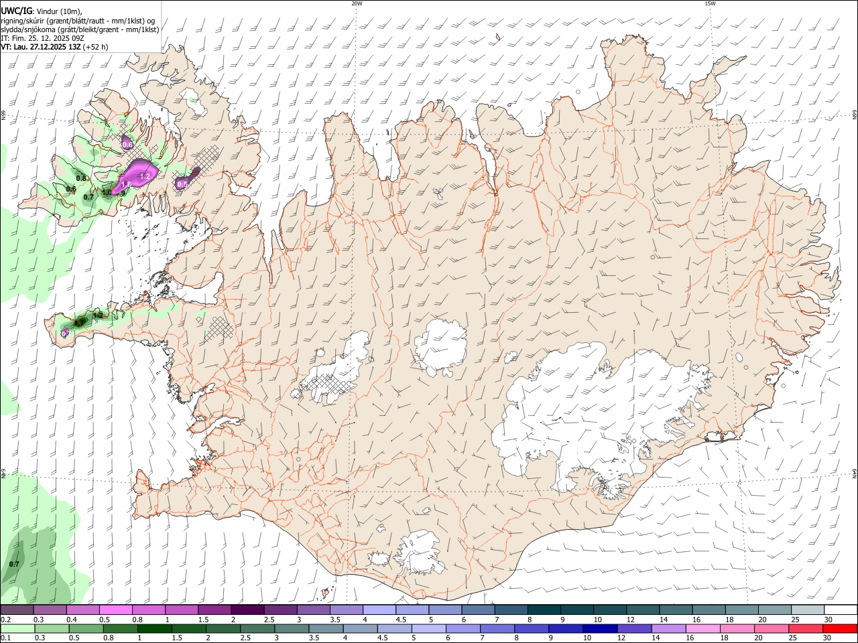This screenshot has width=858, height=643.
Task: Click the 0.7 value in the Westfjords
Action: pyautogui.click(x=88, y=197)
